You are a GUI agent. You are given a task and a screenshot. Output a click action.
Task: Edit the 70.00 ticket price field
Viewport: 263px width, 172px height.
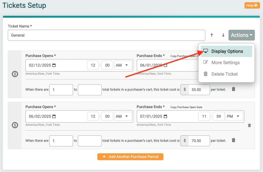pos(199,141)
